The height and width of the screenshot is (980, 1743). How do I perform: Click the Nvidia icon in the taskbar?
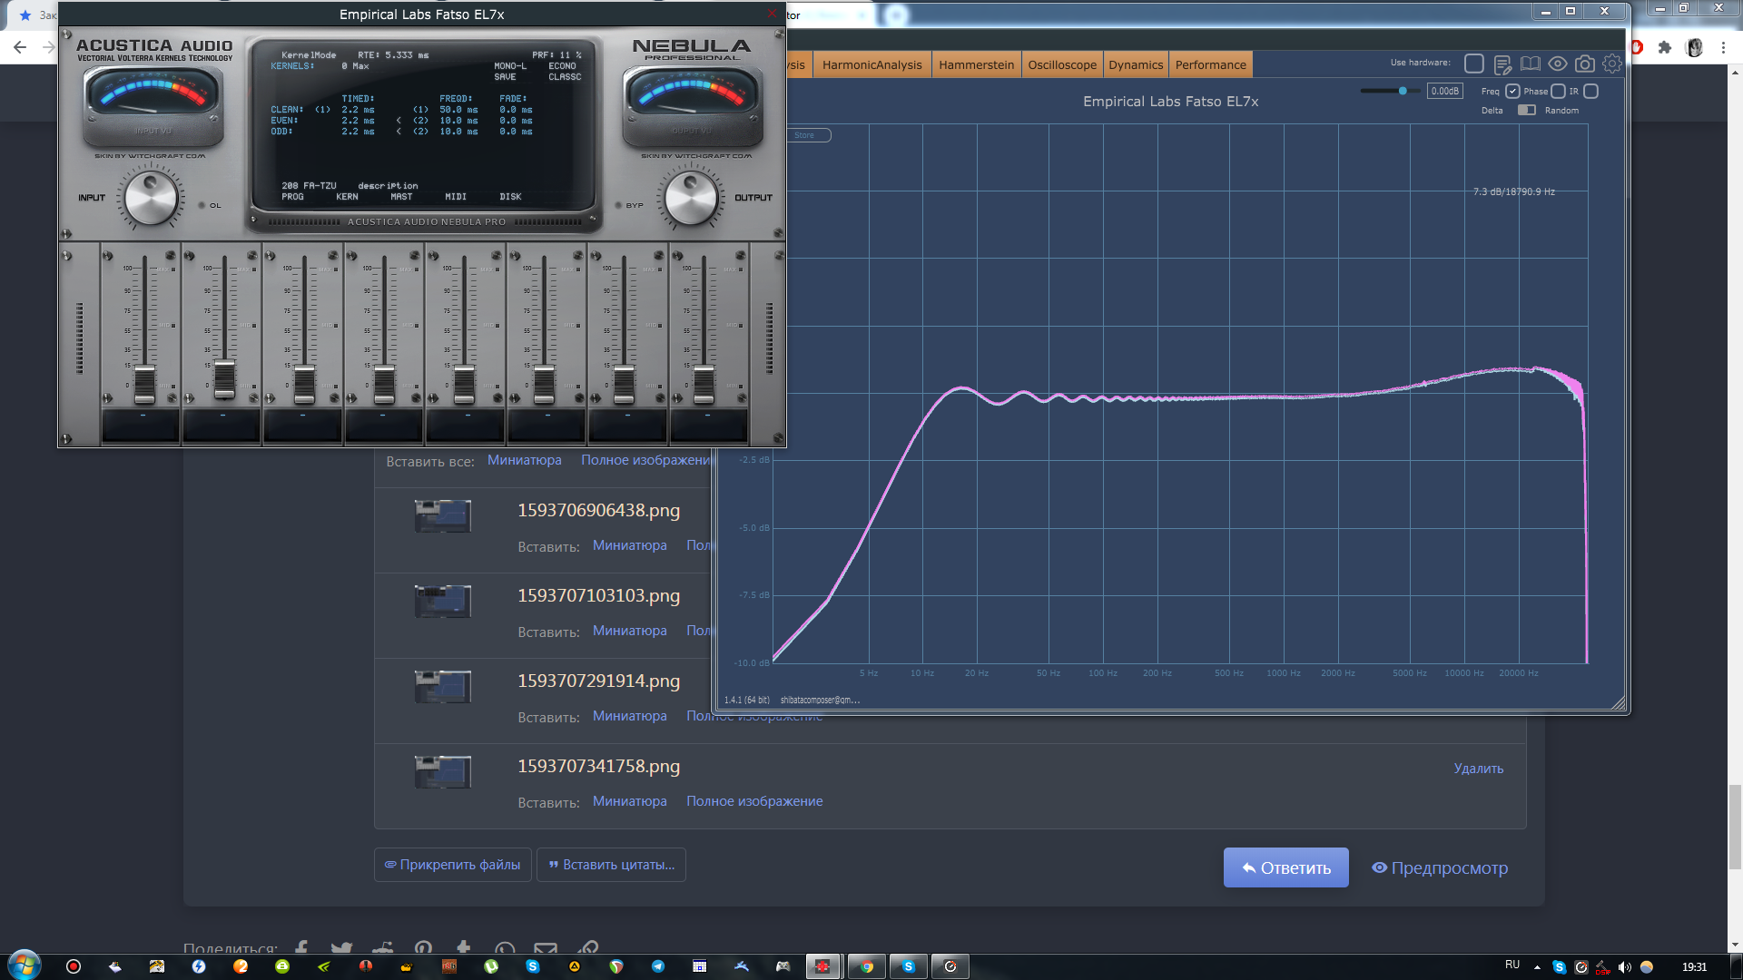pos(324,966)
